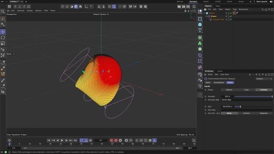
Task: Toggle the Cylinder Field enable checkmark
Action: tap(231, 19)
